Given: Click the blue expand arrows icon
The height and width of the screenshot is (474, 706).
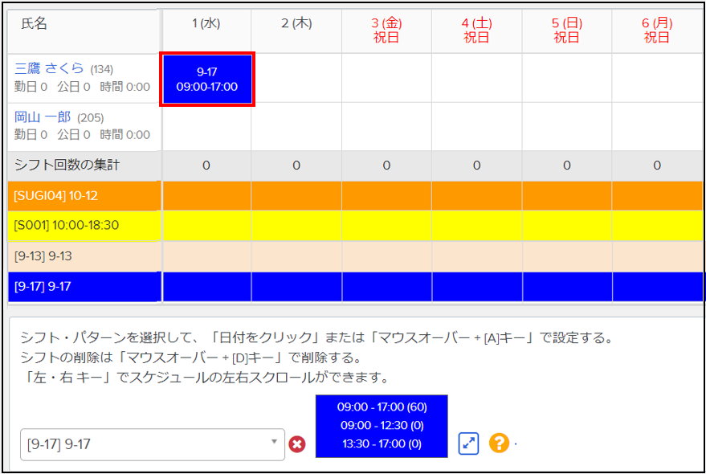Looking at the screenshot, I should [468, 443].
